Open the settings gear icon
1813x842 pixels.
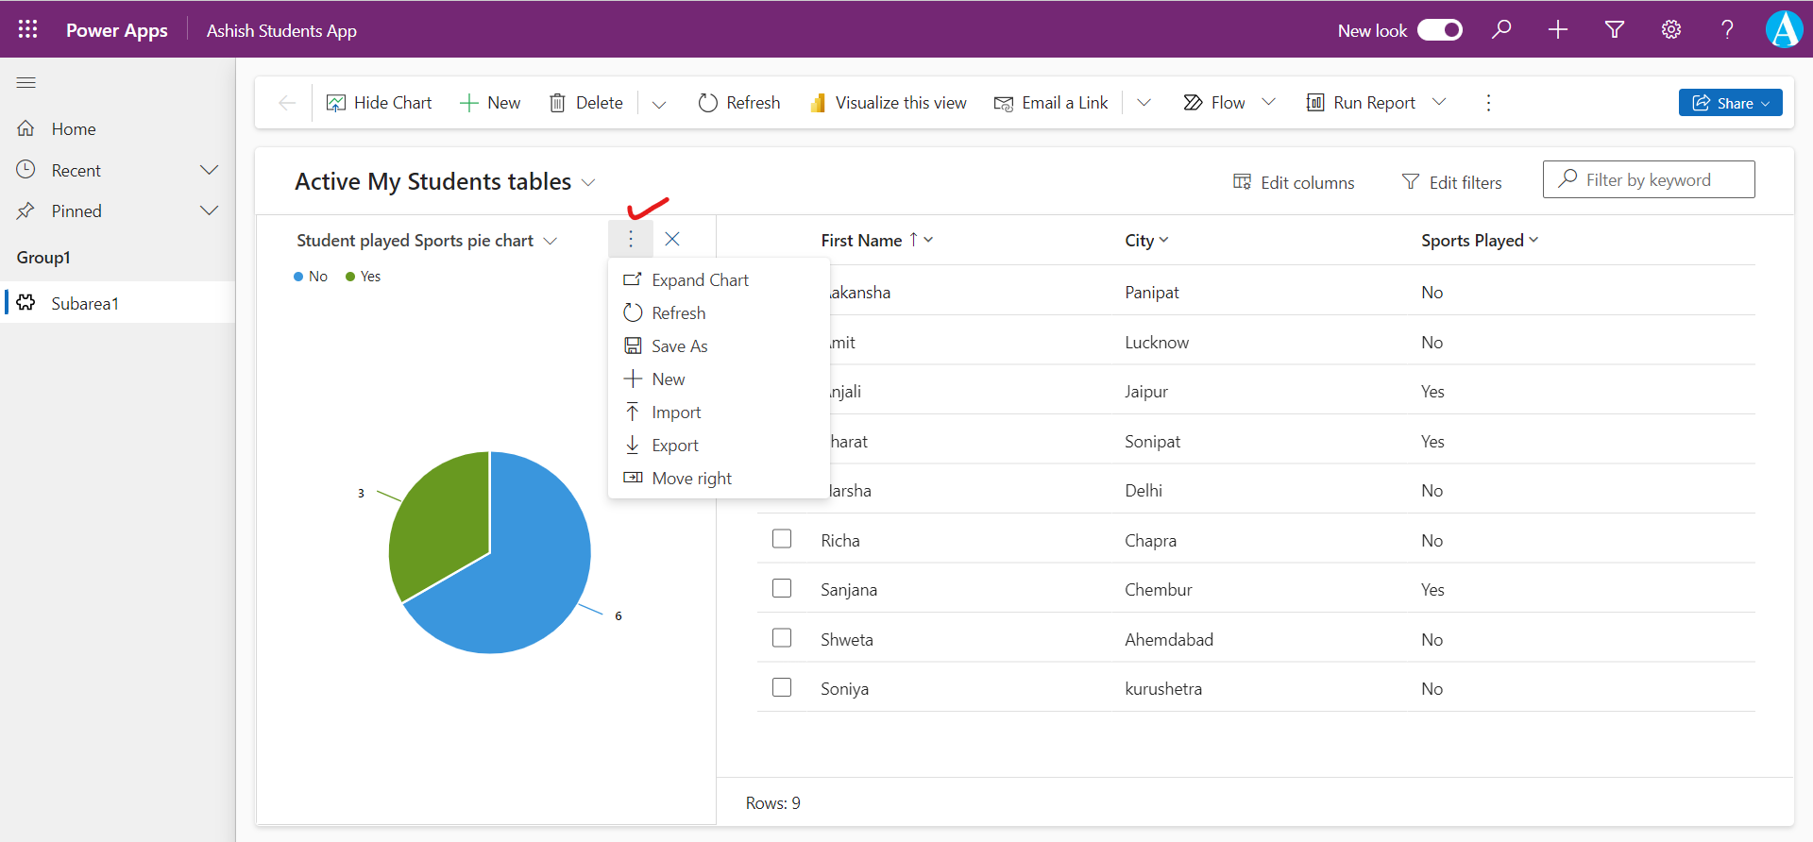pos(1671,29)
